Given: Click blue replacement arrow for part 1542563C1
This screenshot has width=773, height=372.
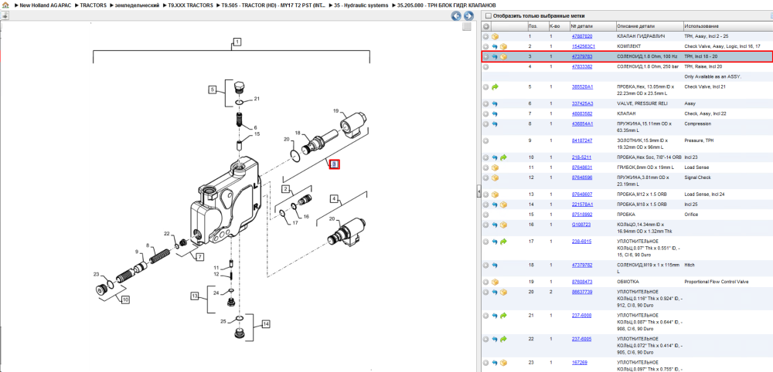Looking at the screenshot, I should [495, 46].
